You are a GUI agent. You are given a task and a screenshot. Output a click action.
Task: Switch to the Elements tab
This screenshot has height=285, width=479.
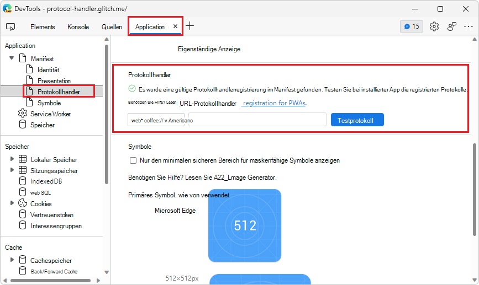(43, 26)
